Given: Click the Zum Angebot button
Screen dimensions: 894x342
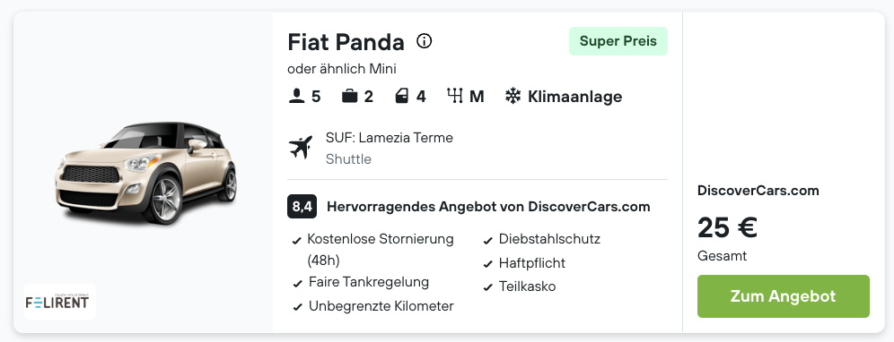Looking at the screenshot, I should 784,296.
